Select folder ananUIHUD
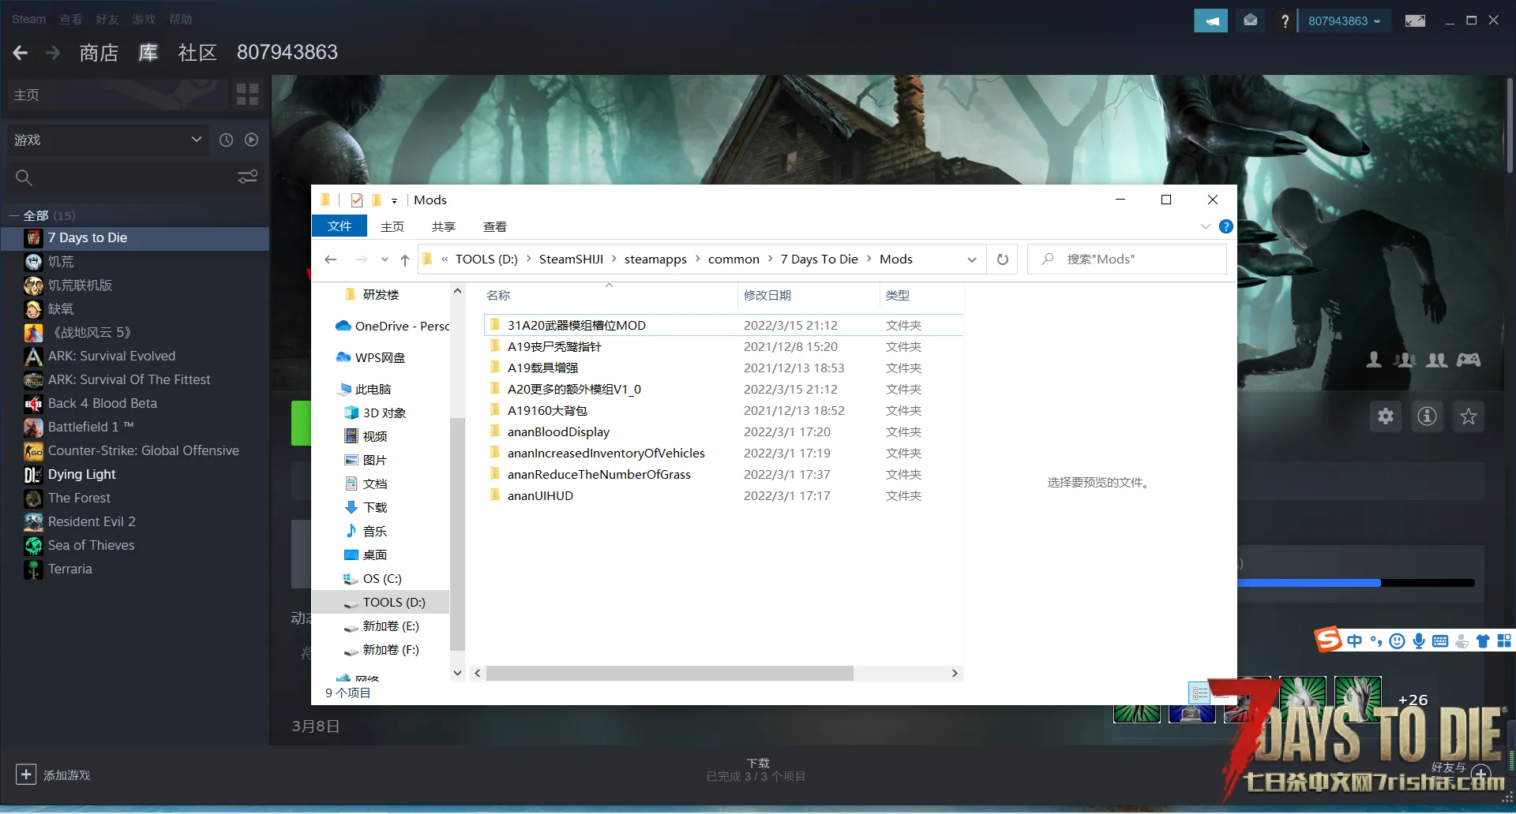 [540, 496]
